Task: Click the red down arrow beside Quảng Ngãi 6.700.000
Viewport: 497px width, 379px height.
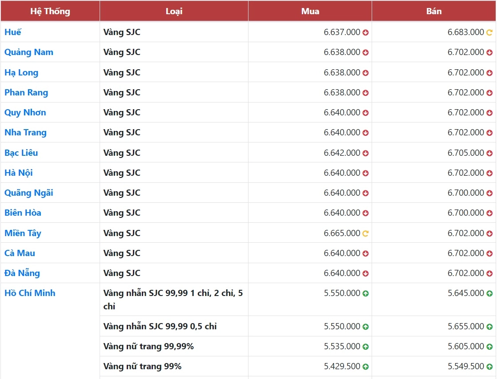Action: click(x=489, y=193)
